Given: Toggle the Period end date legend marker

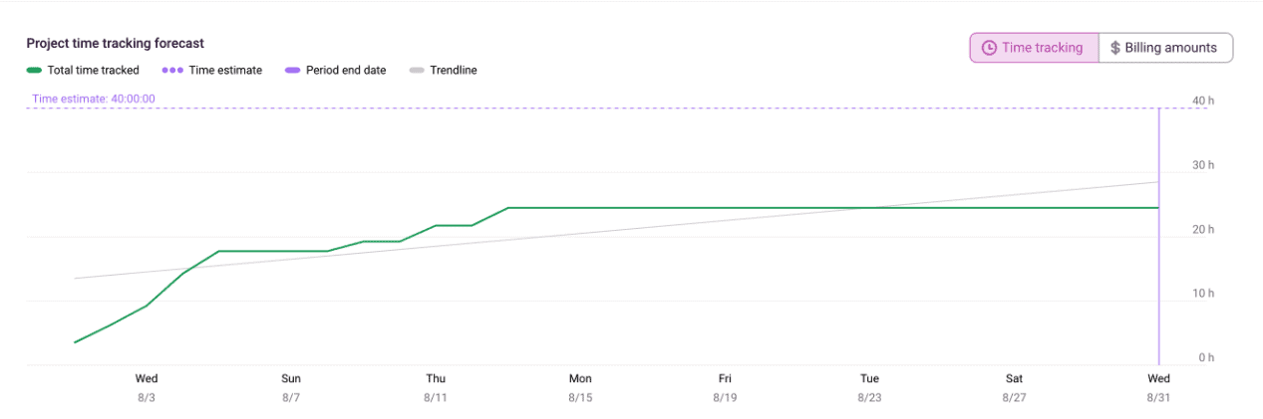Looking at the screenshot, I should 293,71.
